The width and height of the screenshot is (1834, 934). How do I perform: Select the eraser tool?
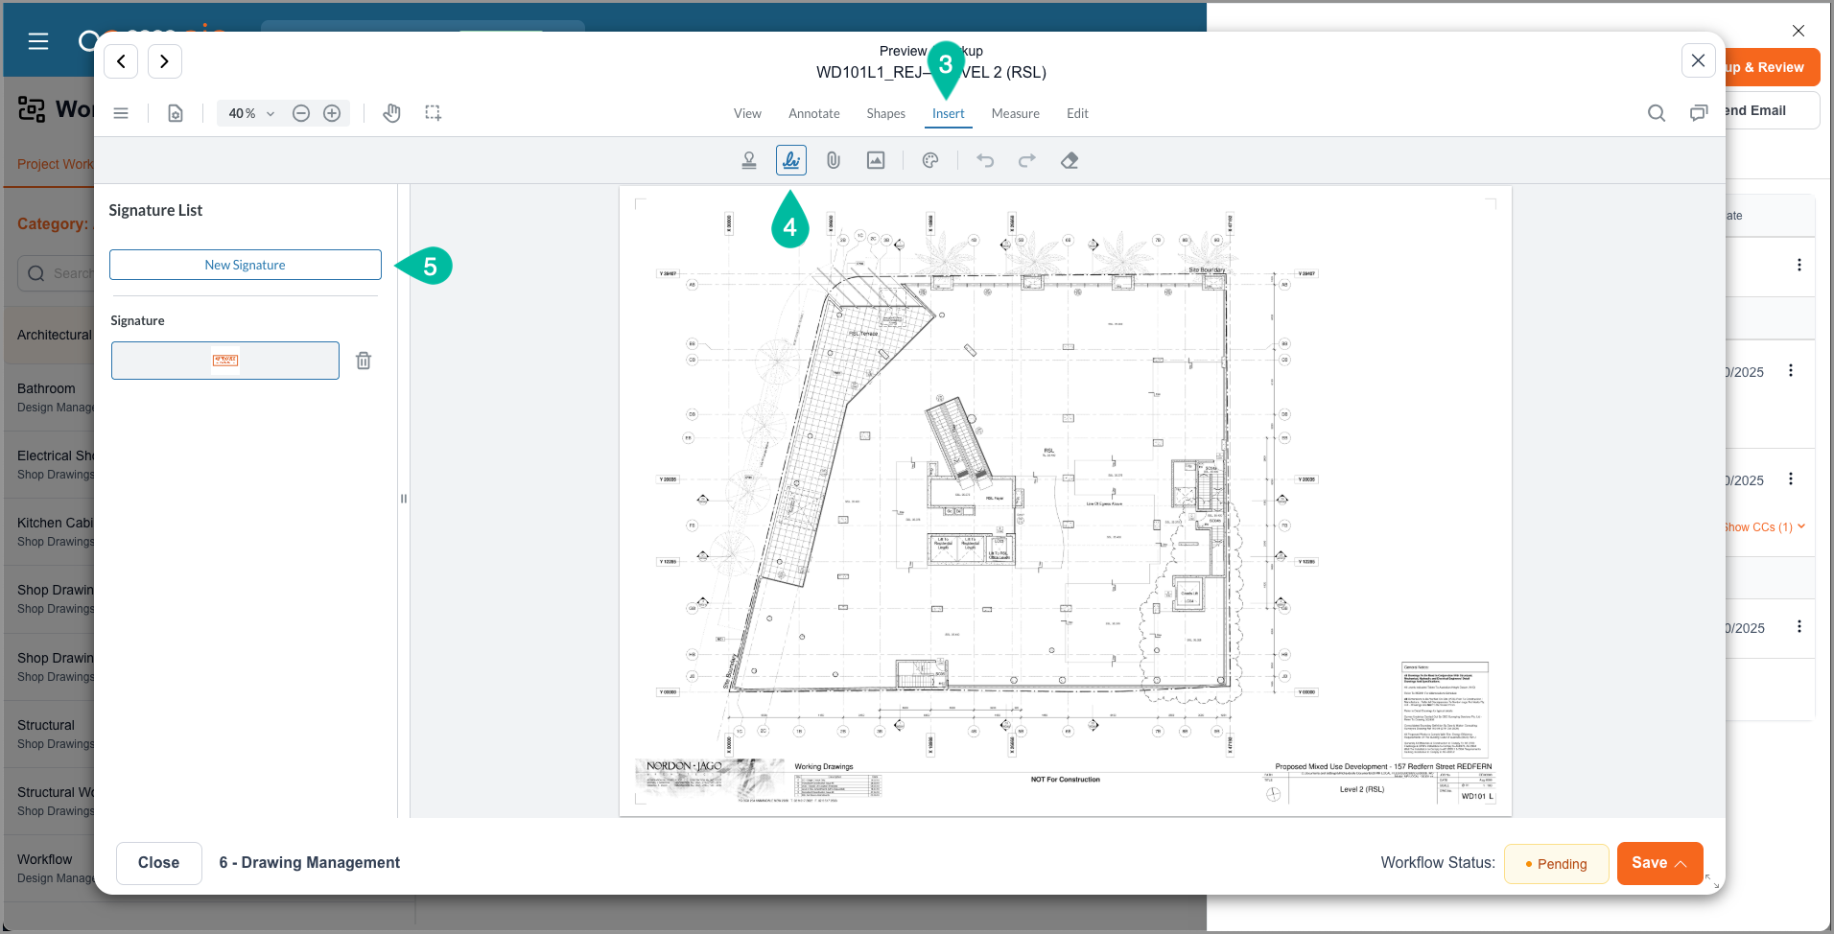1070,161
